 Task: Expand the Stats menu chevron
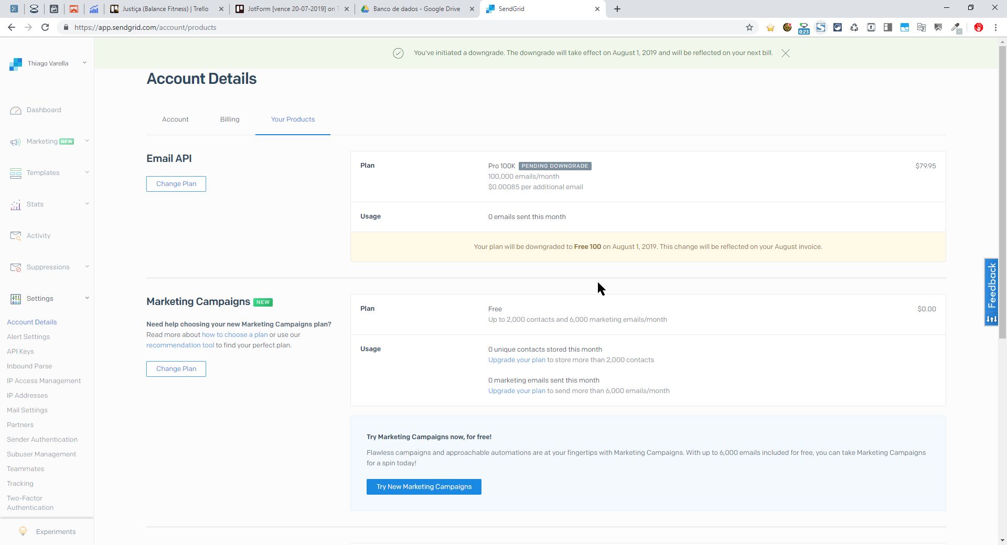87,204
